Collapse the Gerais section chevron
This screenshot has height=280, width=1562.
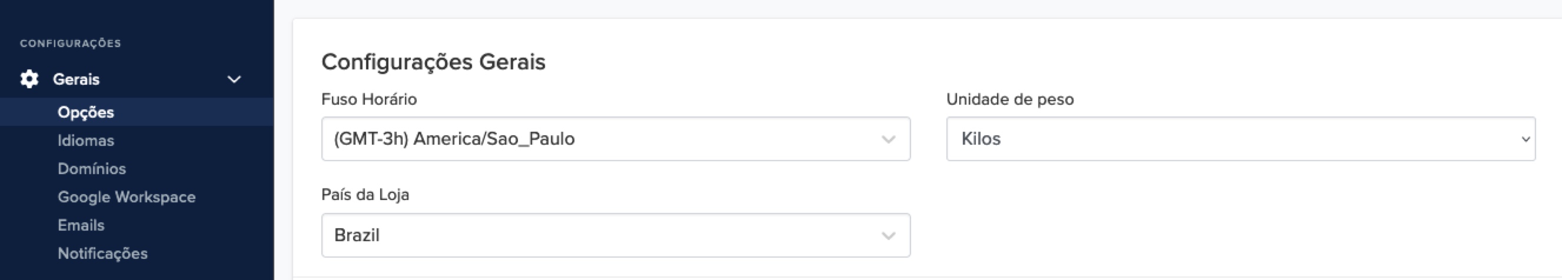[234, 79]
